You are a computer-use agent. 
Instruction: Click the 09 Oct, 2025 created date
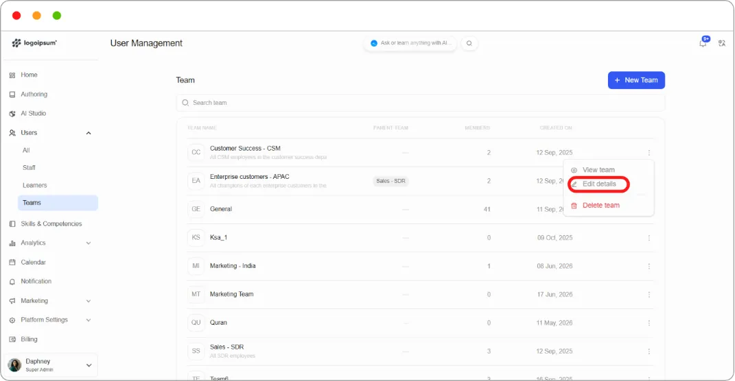click(555, 238)
